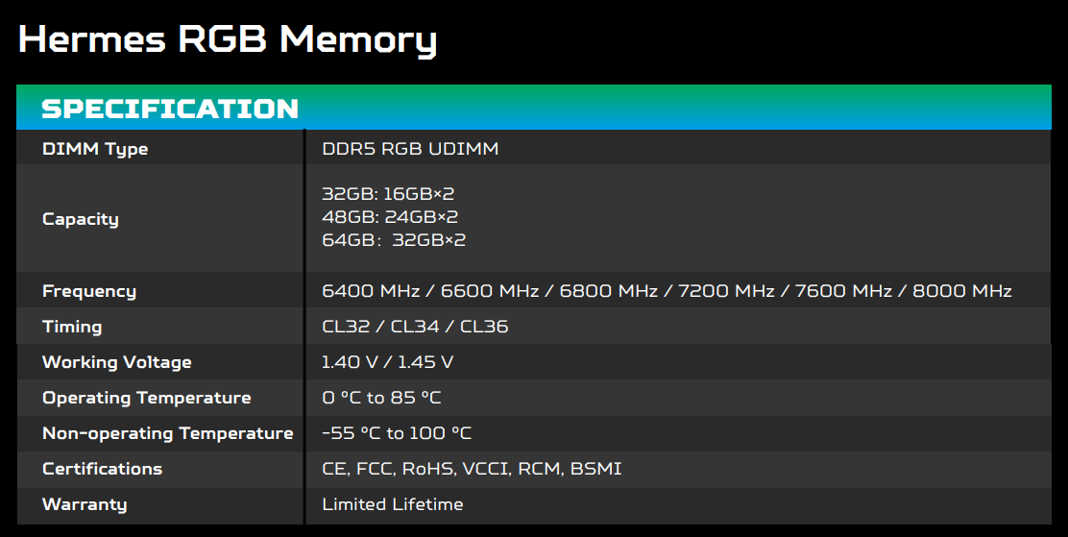Click the CE, FCC, RoHS certifications list
This screenshot has height=537, width=1068.
click(472, 469)
